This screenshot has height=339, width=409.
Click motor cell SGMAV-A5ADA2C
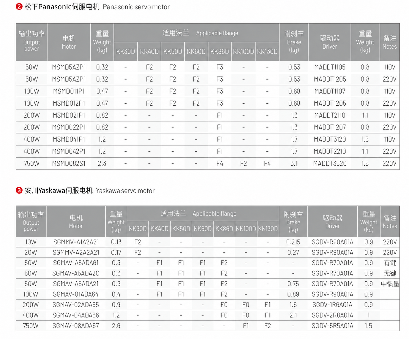[x=76, y=273]
